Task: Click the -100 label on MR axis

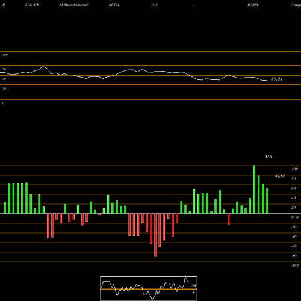Action: (x=295, y=265)
